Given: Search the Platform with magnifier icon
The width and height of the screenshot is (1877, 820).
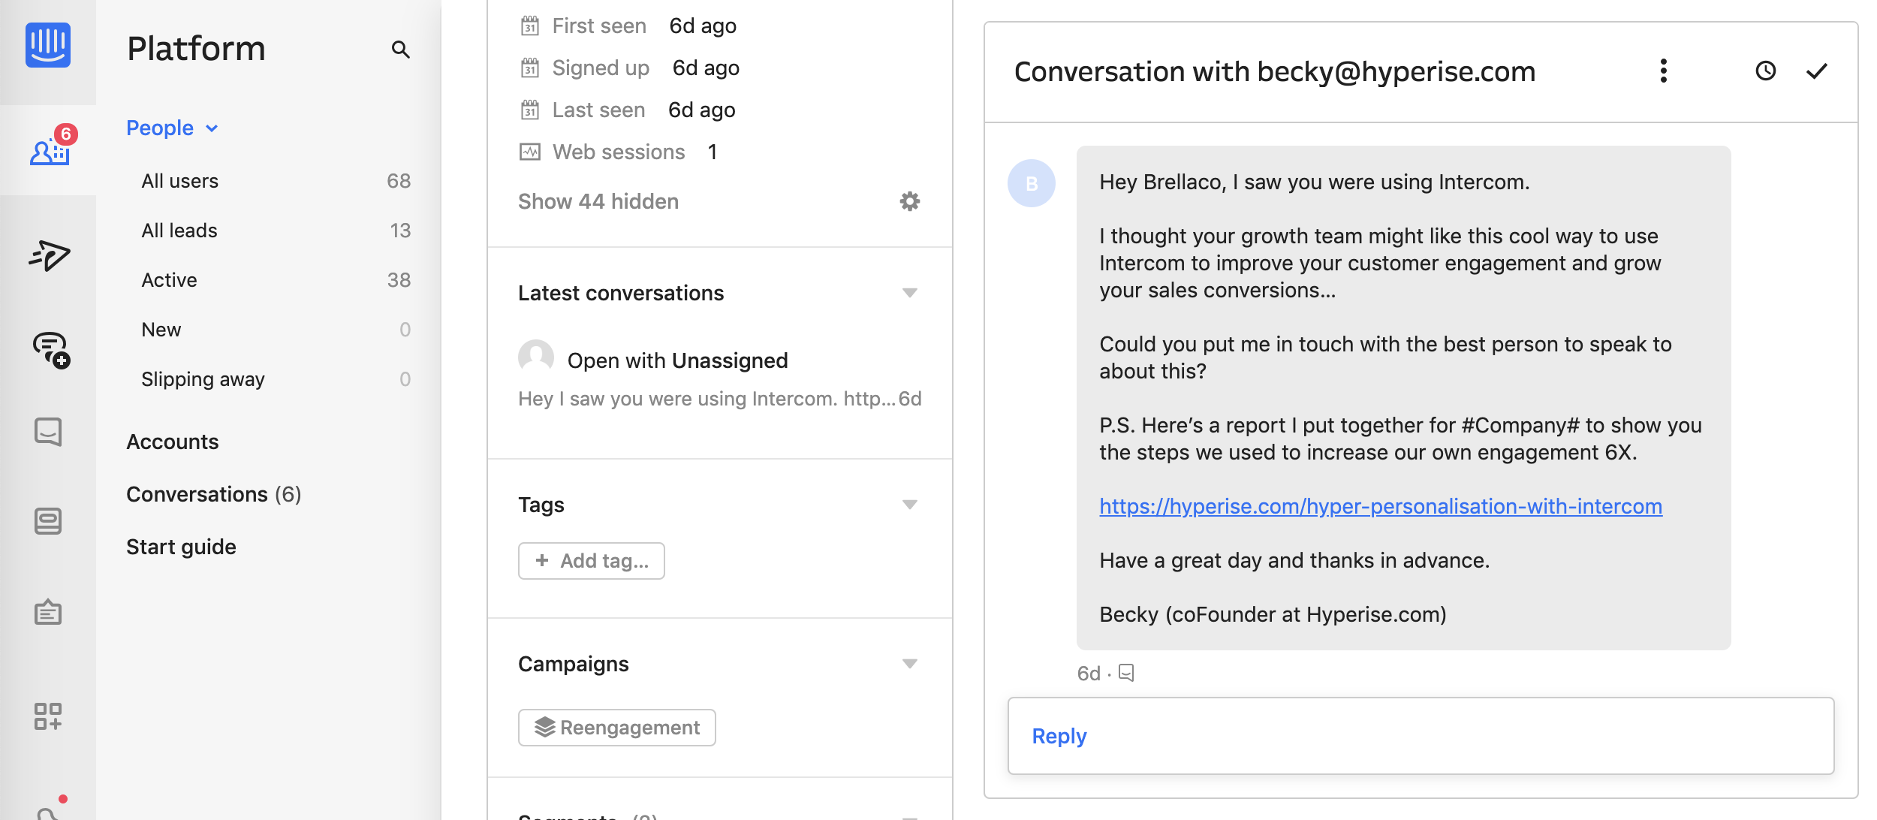Looking at the screenshot, I should point(401,50).
